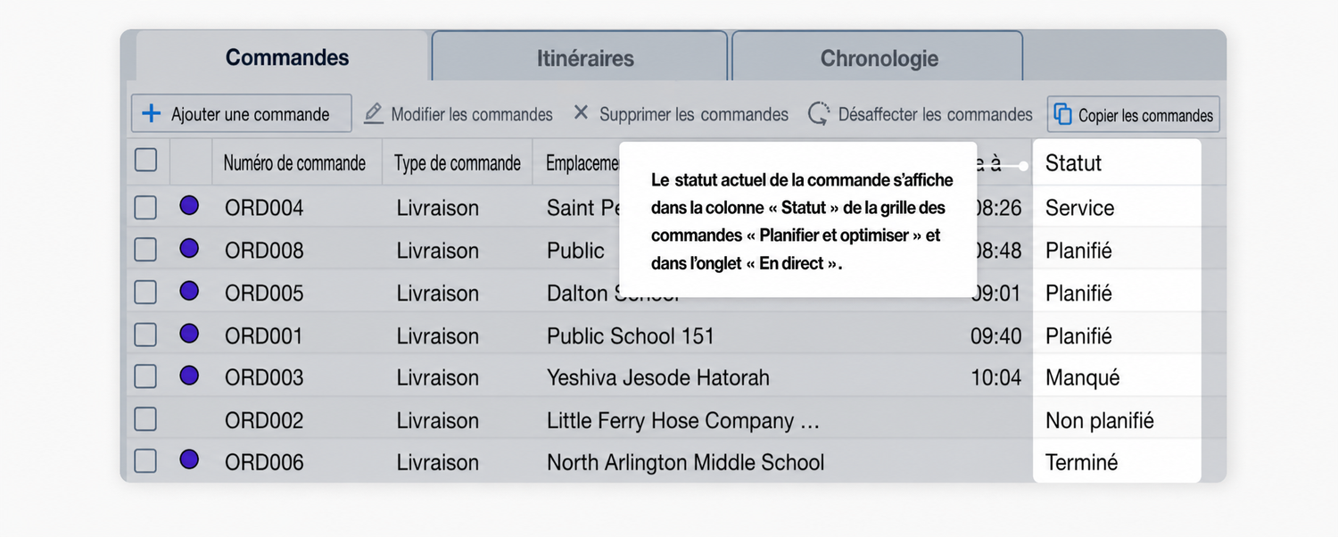1338x537 pixels.
Task: Click the Copier les commandes button
Action: pyautogui.click(x=1133, y=114)
